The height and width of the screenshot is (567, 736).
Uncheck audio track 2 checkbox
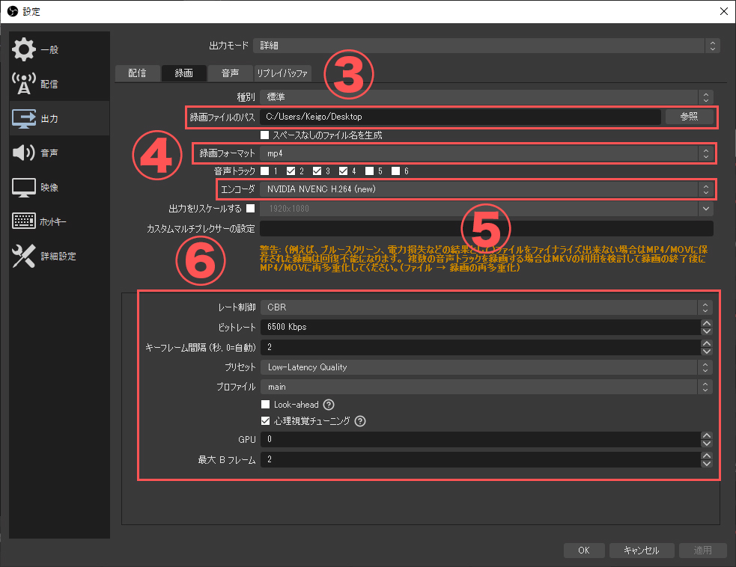[x=291, y=171]
